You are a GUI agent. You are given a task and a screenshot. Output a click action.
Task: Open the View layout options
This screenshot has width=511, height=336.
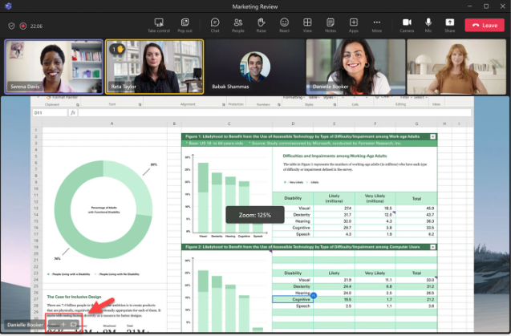(307, 24)
